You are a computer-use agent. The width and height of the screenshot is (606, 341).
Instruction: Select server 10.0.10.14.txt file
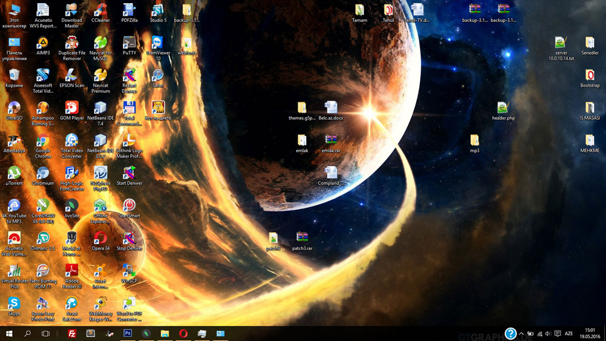561,48
